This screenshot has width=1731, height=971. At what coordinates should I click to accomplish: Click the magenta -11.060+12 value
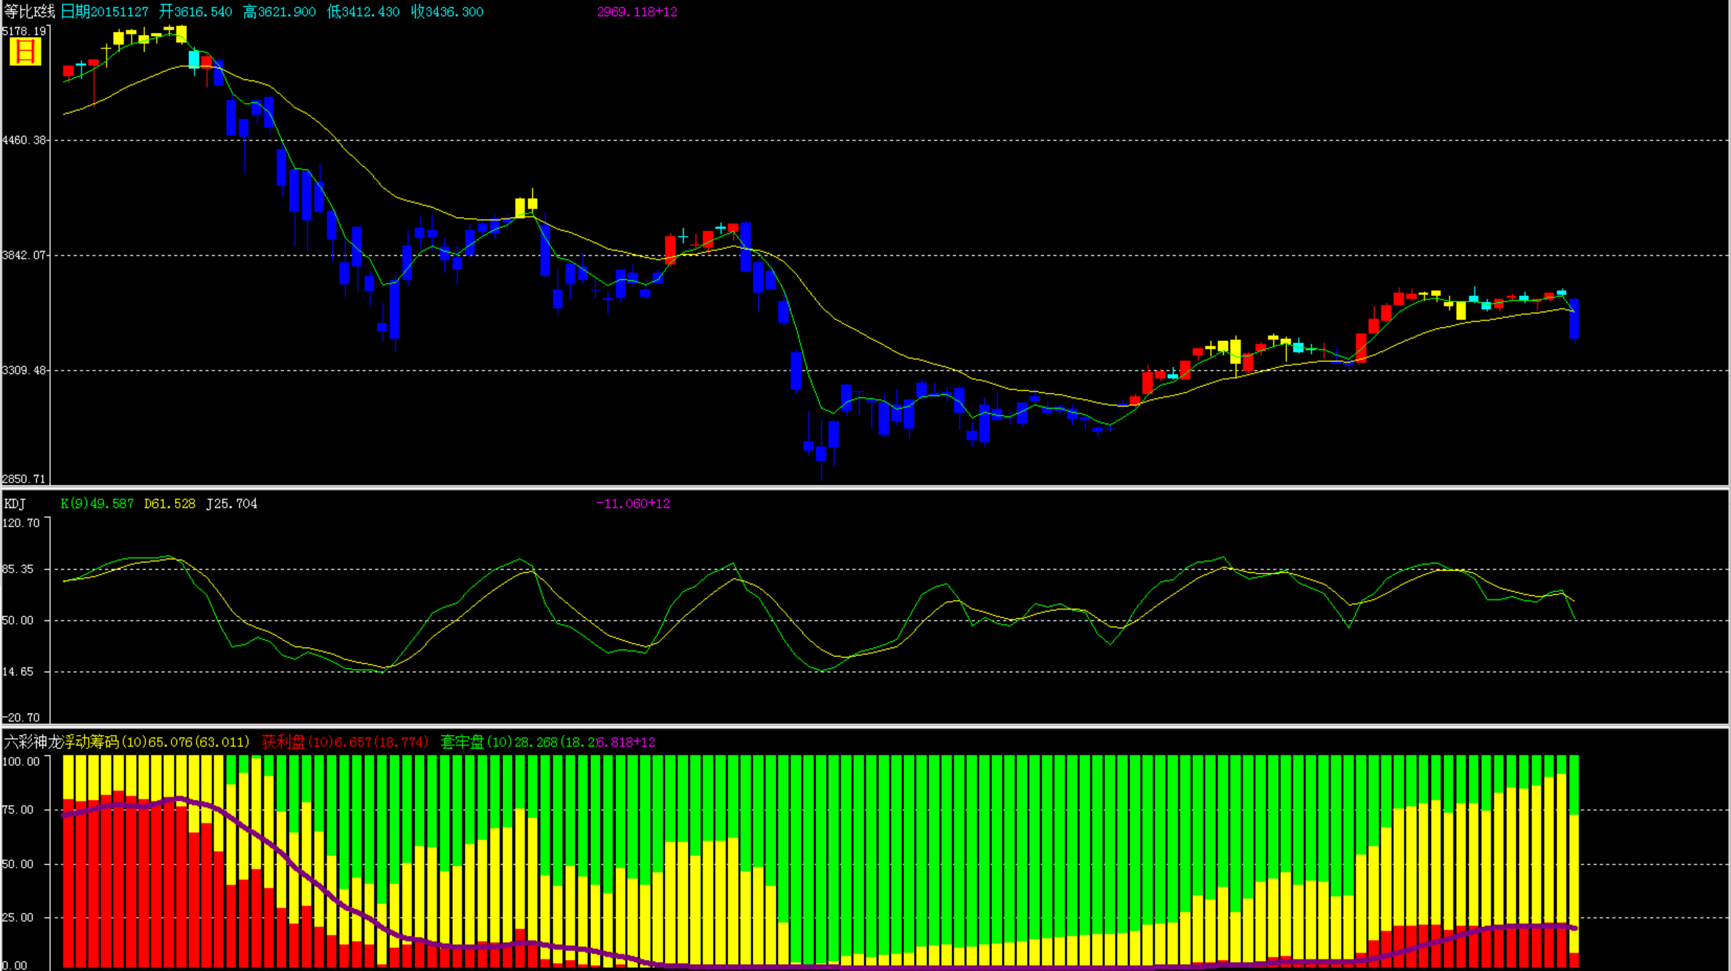[633, 504]
